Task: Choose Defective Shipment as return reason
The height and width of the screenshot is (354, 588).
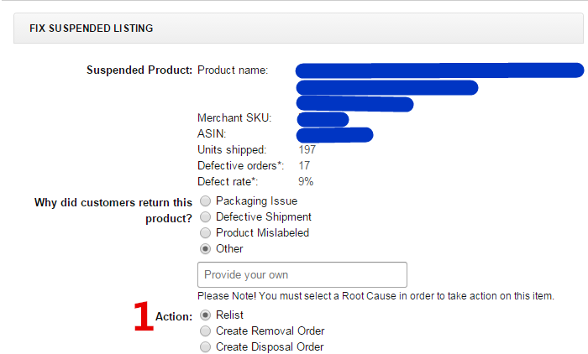Action: [x=206, y=217]
